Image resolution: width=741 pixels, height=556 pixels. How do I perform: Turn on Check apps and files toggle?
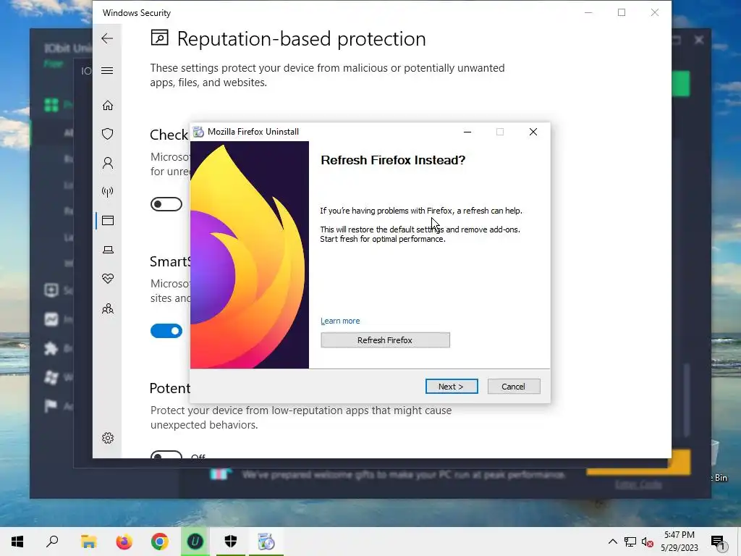point(166,204)
